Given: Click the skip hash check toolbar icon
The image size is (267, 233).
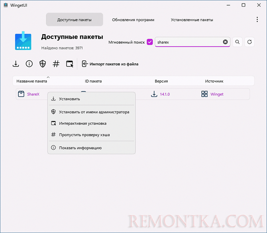Looking at the screenshot, I should 56,64.
